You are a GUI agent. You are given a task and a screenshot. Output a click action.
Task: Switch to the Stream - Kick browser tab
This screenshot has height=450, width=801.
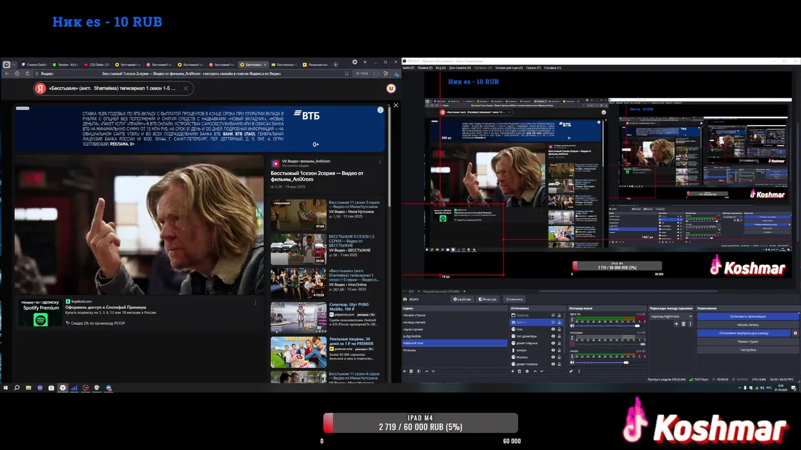(66, 64)
